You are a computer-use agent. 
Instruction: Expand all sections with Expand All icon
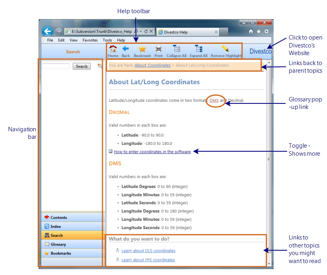pyautogui.click(x=198, y=49)
